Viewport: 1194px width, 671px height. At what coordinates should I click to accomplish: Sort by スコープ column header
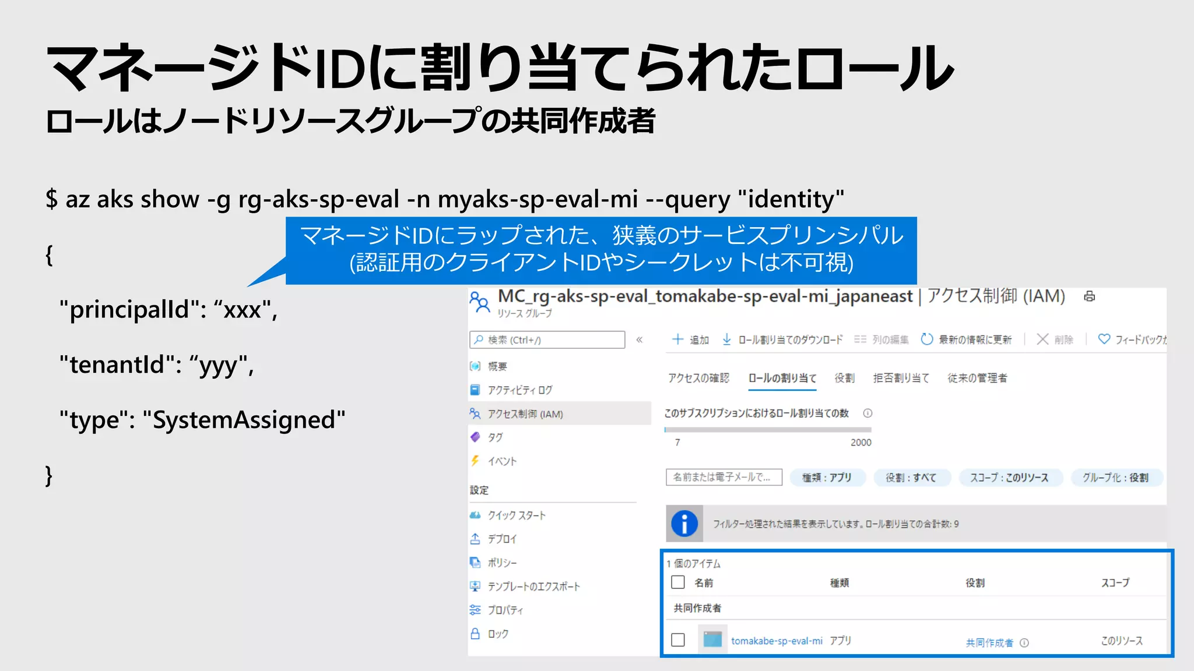click(1115, 582)
